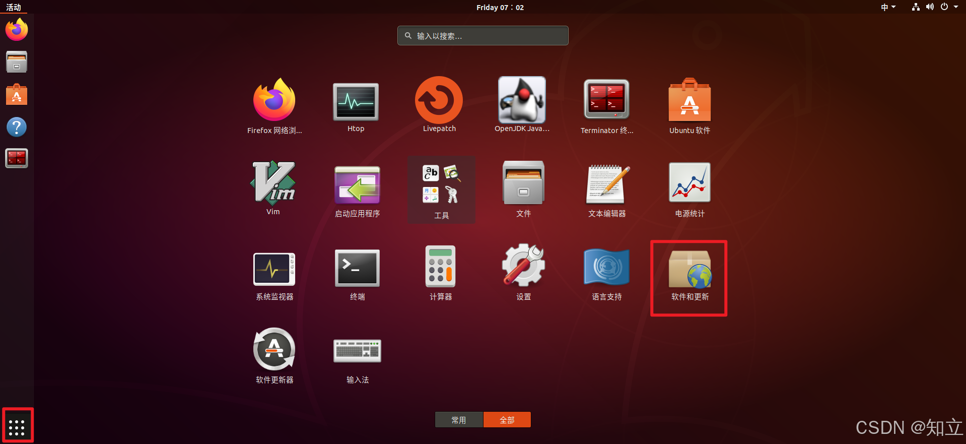The height and width of the screenshot is (444, 966).
Task: Open Ubuntu Software in the dock
Action: (x=17, y=94)
